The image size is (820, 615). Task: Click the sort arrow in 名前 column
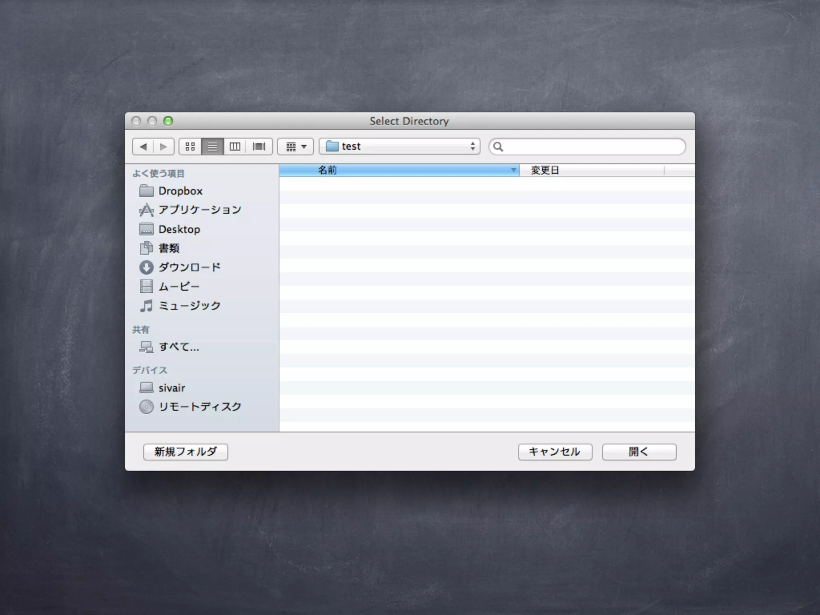click(513, 170)
